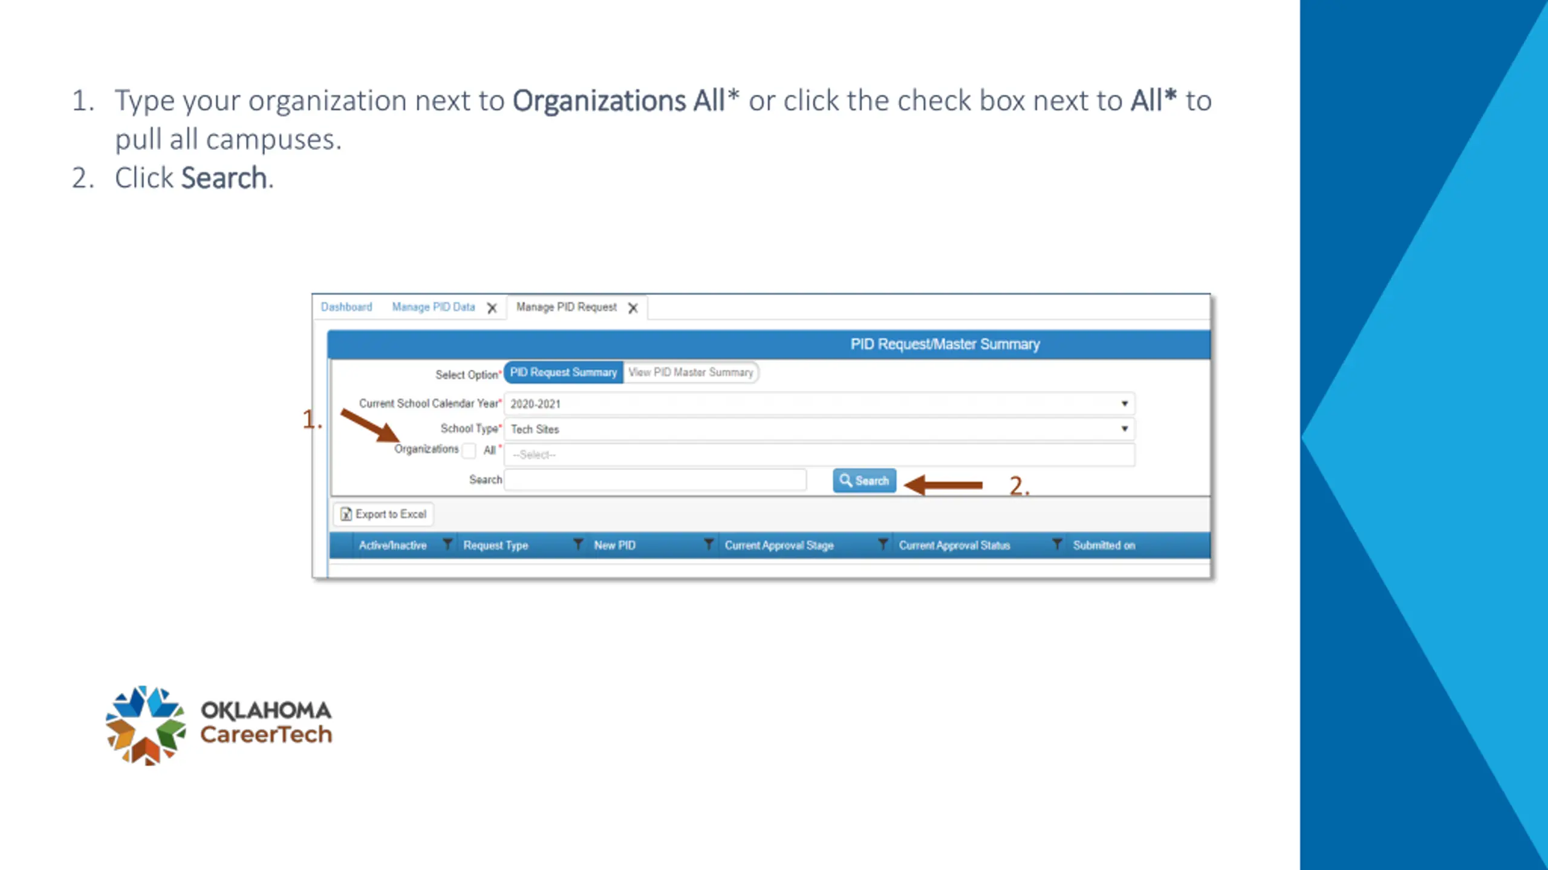Image resolution: width=1548 pixels, height=870 pixels.
Task: Sort by Current Approval Status header
Action: coord(954,545)
